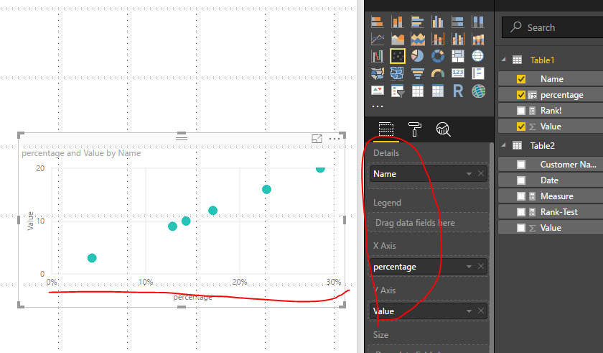
Task: Collapse the Table1 field list
Action: [x=503, y=60]
